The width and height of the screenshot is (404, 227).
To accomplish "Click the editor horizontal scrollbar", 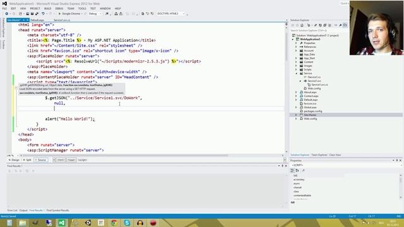I will [125, 156].
